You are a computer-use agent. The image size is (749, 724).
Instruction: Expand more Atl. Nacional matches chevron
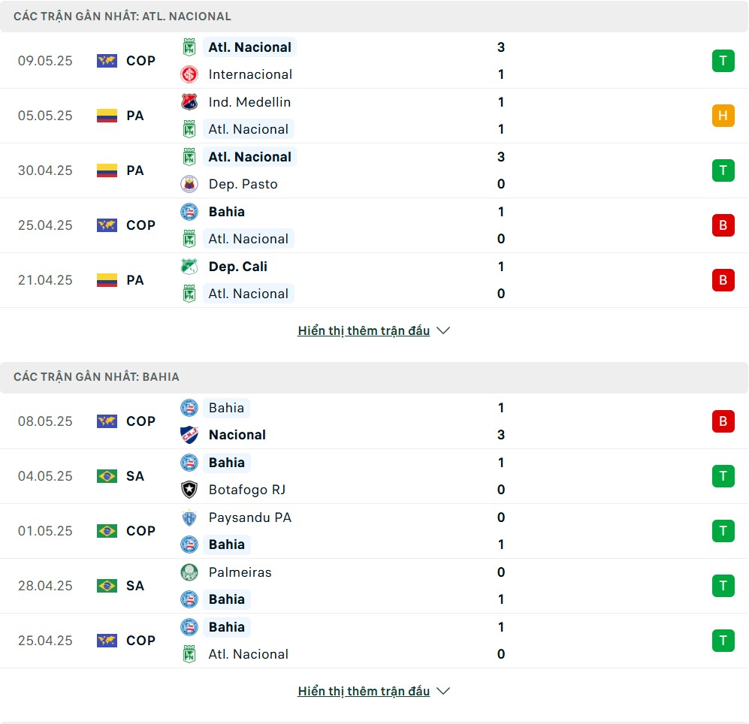(x=443, y=330)
